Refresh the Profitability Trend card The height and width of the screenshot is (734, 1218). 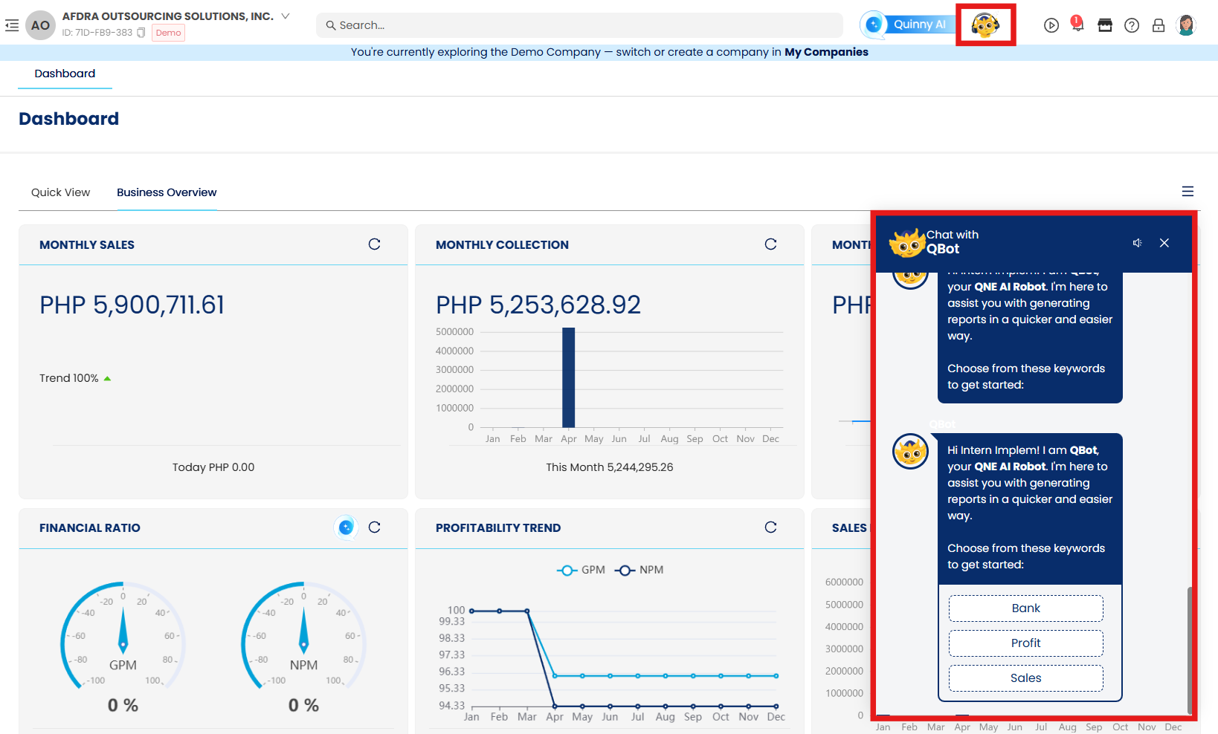tap(770, 527)
